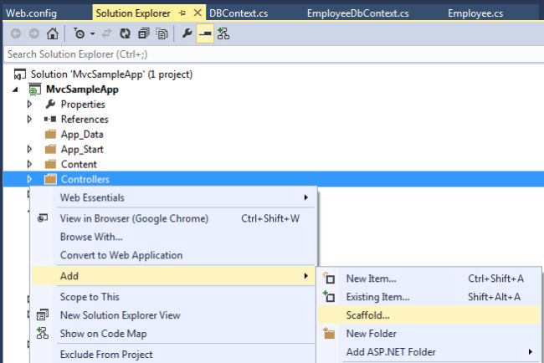Click the Sync with Active Document icon
The image size is (544, 363).
(106, 33)
